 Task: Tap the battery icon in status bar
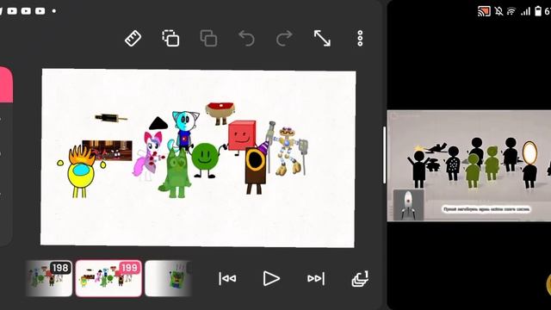click(x=538, y=11)
